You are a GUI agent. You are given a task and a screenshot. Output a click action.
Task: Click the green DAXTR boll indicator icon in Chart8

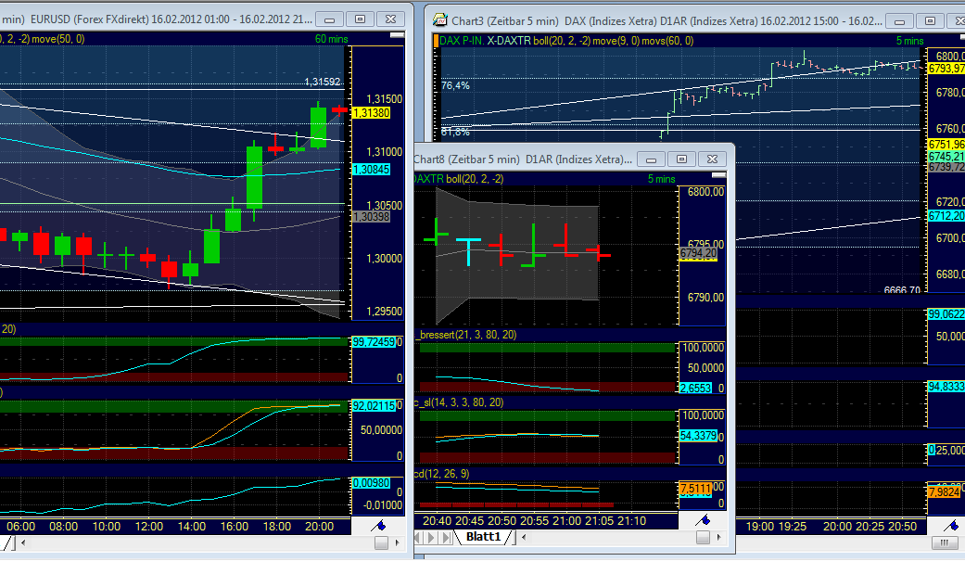[x=435, y=176]
